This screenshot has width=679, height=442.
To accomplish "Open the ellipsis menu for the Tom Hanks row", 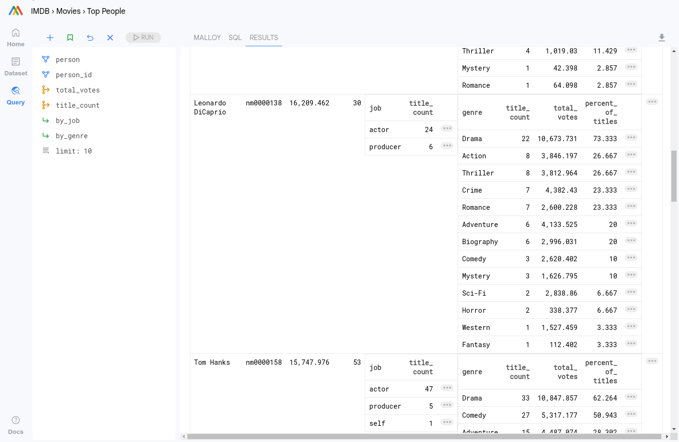I will (x=652, y=361).
